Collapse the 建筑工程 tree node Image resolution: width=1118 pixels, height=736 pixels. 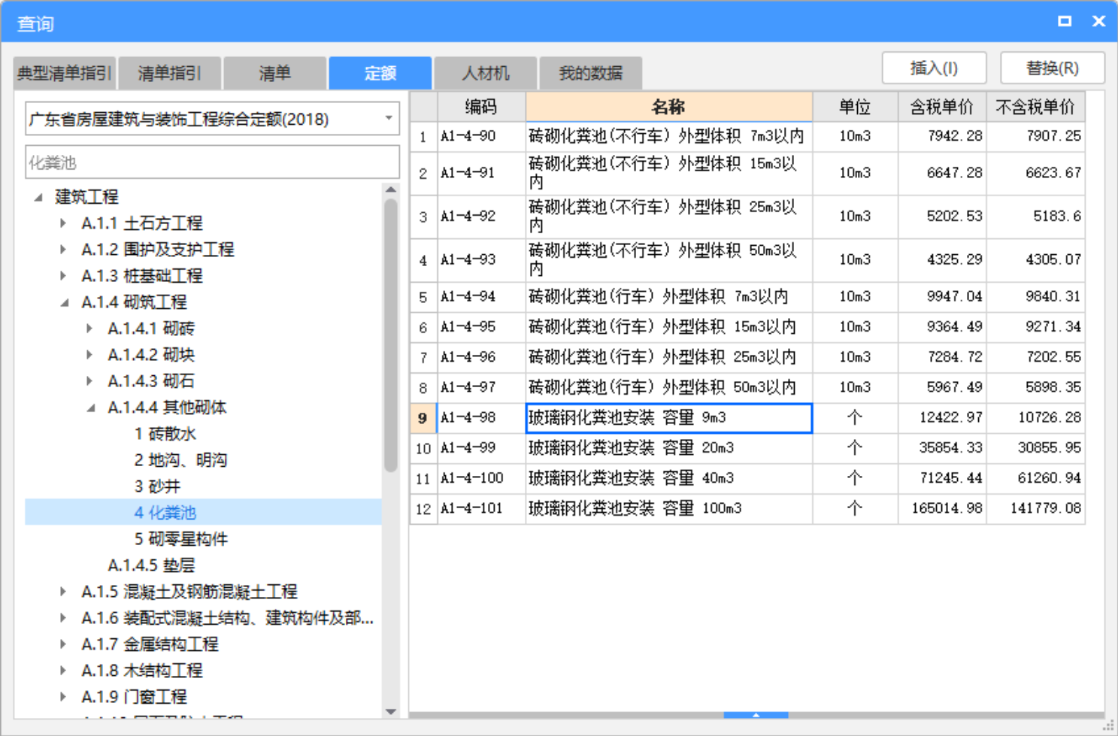tap(38, 197)
